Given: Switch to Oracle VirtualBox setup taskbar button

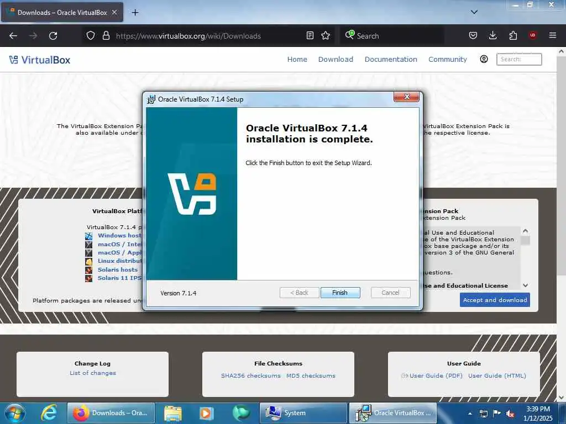Looking at the screenshot, I should tap(393, 413).
